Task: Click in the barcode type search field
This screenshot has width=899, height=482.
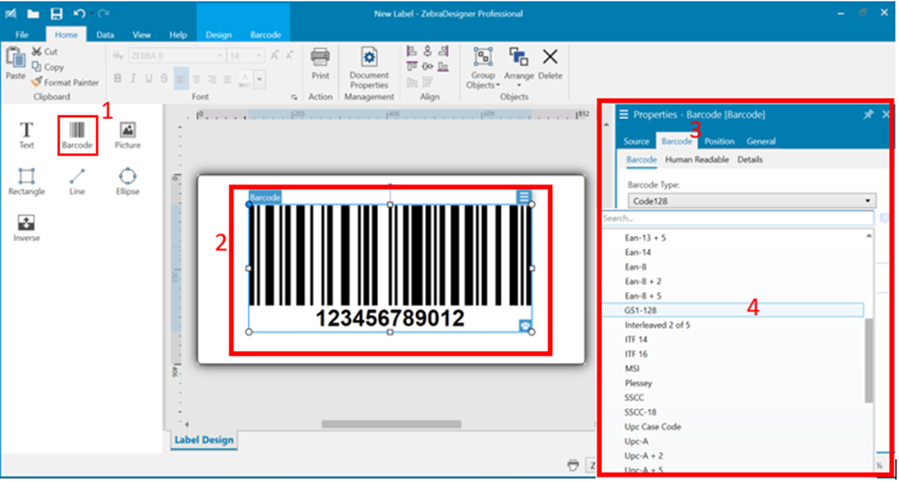Action: point(736,219)
